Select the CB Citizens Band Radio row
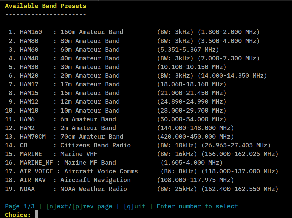292x218 pixels. coord(138,145)
